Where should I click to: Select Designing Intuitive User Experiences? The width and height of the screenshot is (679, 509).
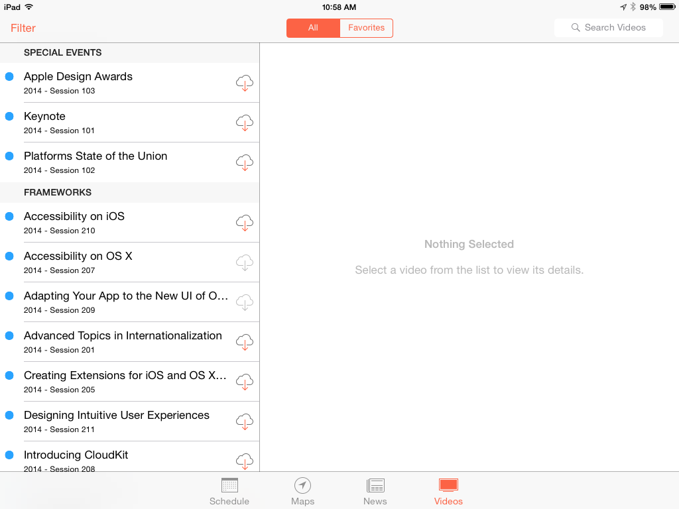point(130,422)
